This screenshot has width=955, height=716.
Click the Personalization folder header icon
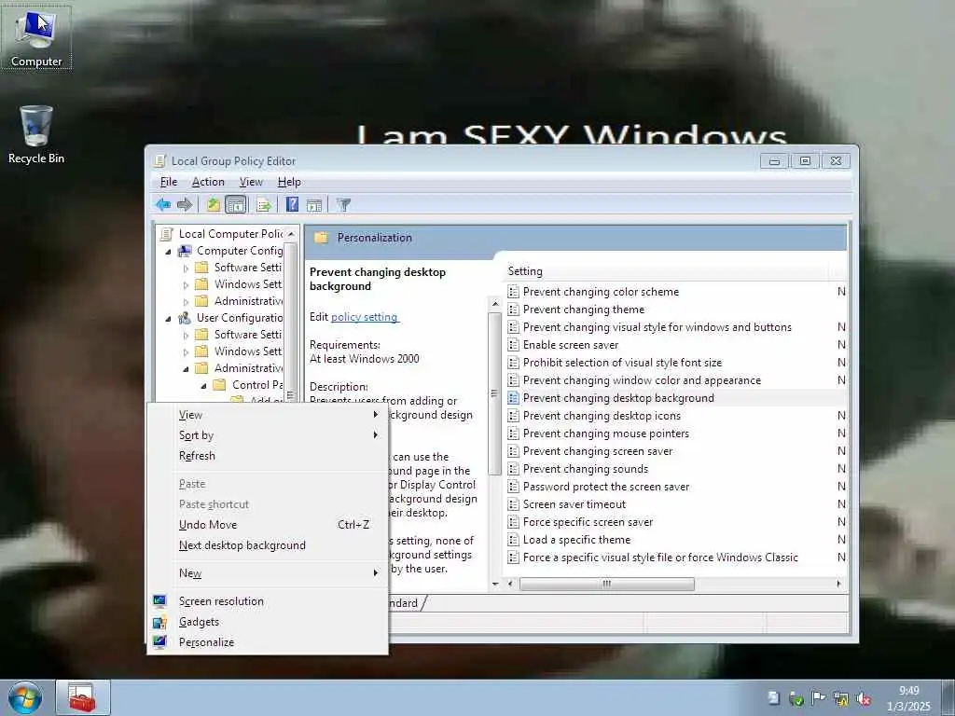321,238
